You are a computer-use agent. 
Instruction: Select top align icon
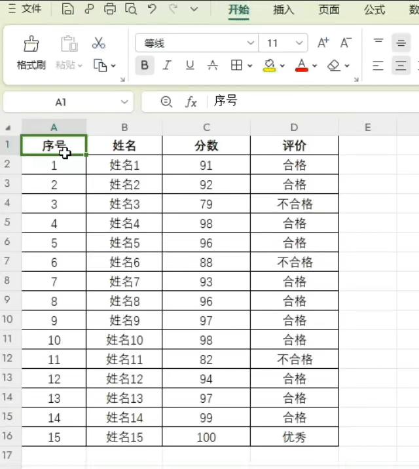pos(378,41)
